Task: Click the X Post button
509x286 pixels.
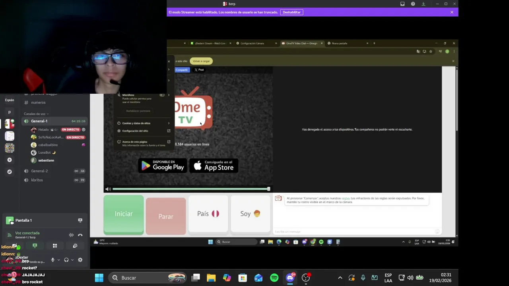Action: (199, 70)
